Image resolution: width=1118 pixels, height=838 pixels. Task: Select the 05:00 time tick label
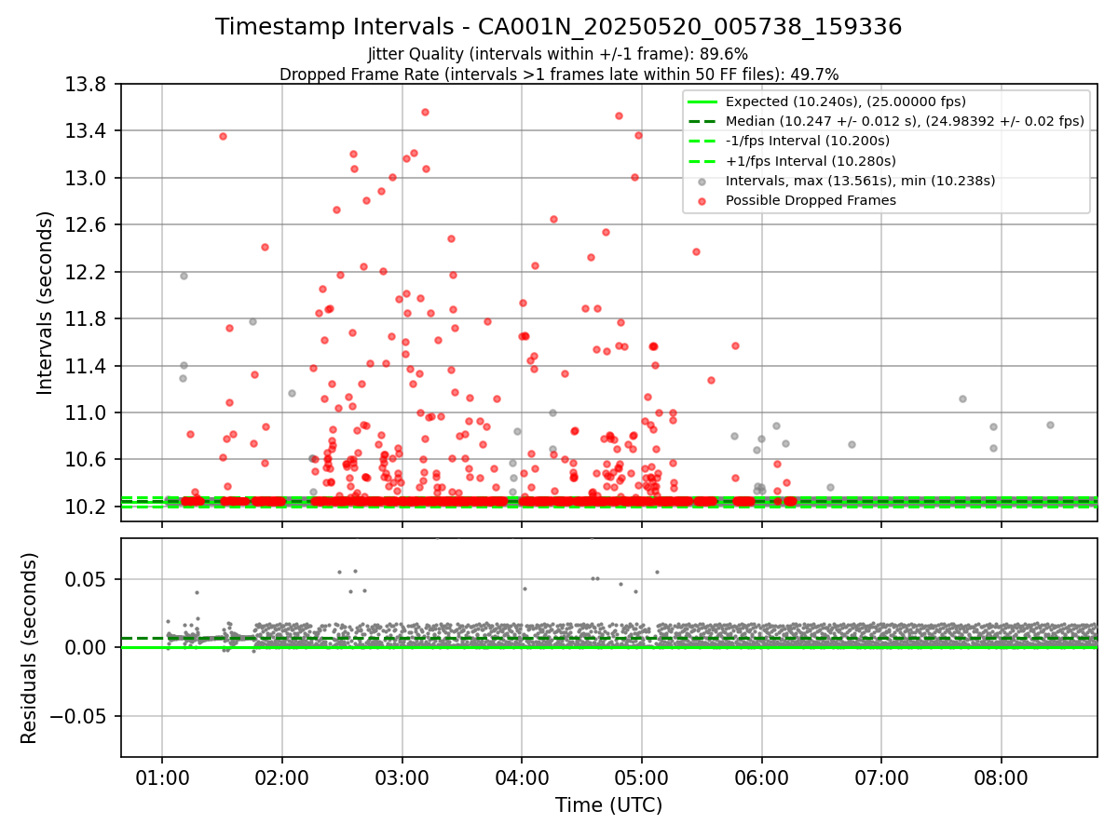pyautogui.click(x=642, y=778)
